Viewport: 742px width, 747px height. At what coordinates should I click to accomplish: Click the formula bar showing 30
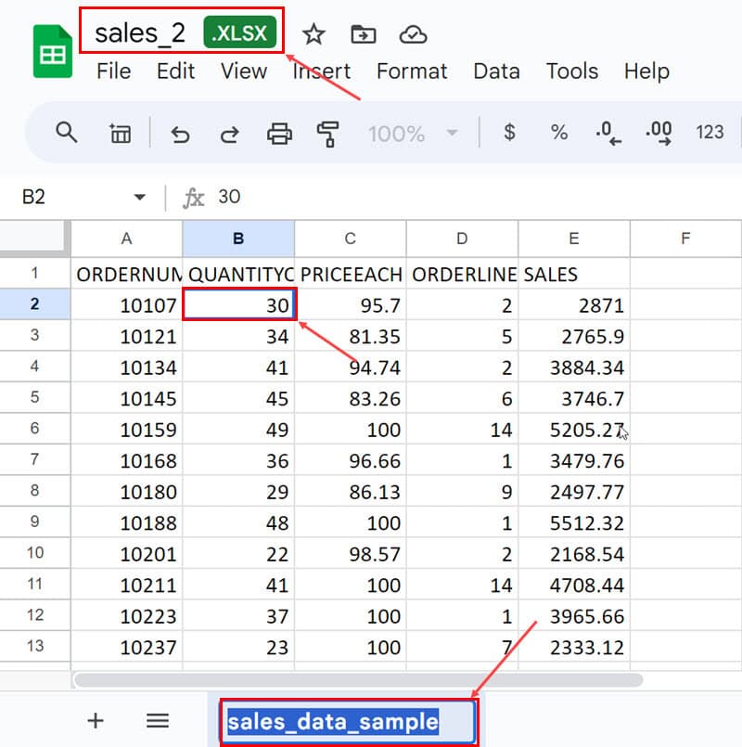click(476, 197)
